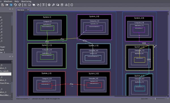This screenshot has height=103, width=170.
Task: Close the Main Scene tab
Action: (28, 10)
